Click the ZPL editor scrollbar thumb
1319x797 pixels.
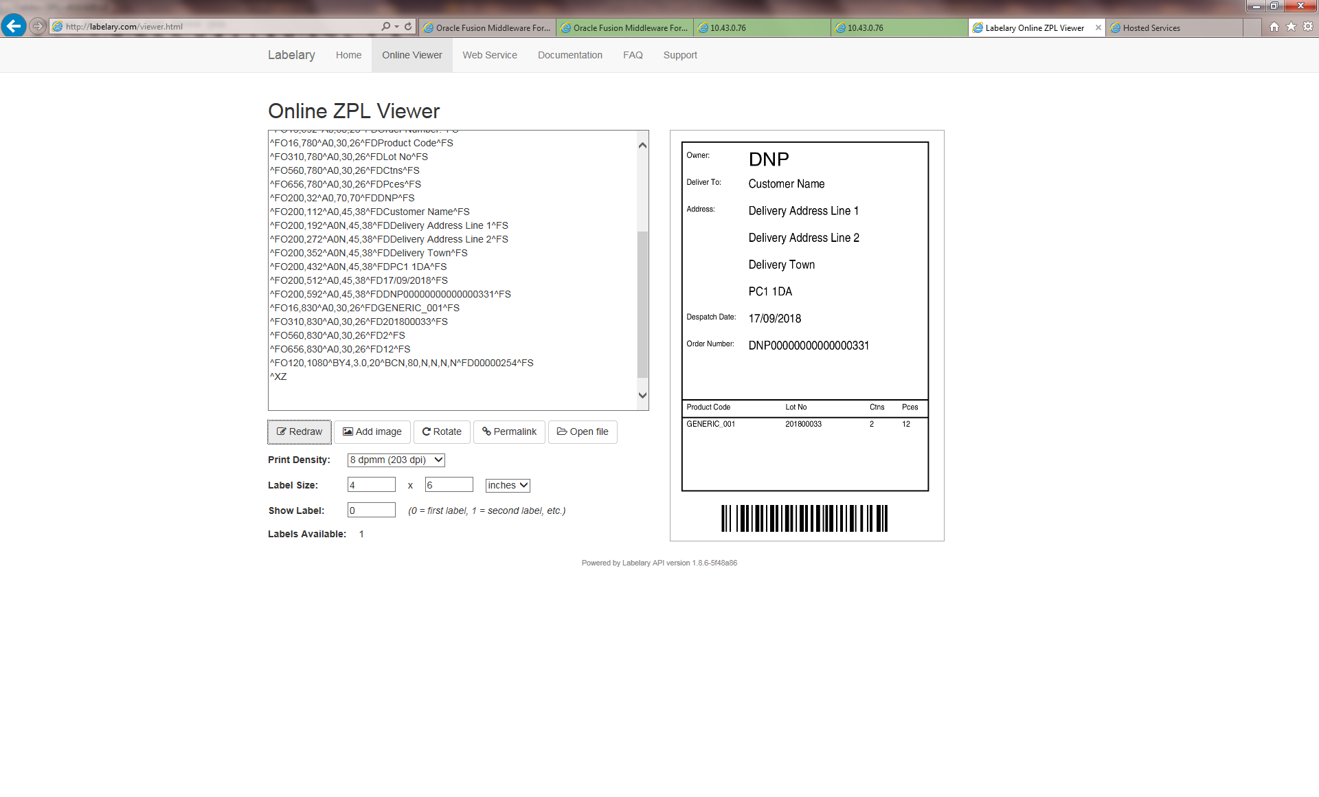(643, 304)
